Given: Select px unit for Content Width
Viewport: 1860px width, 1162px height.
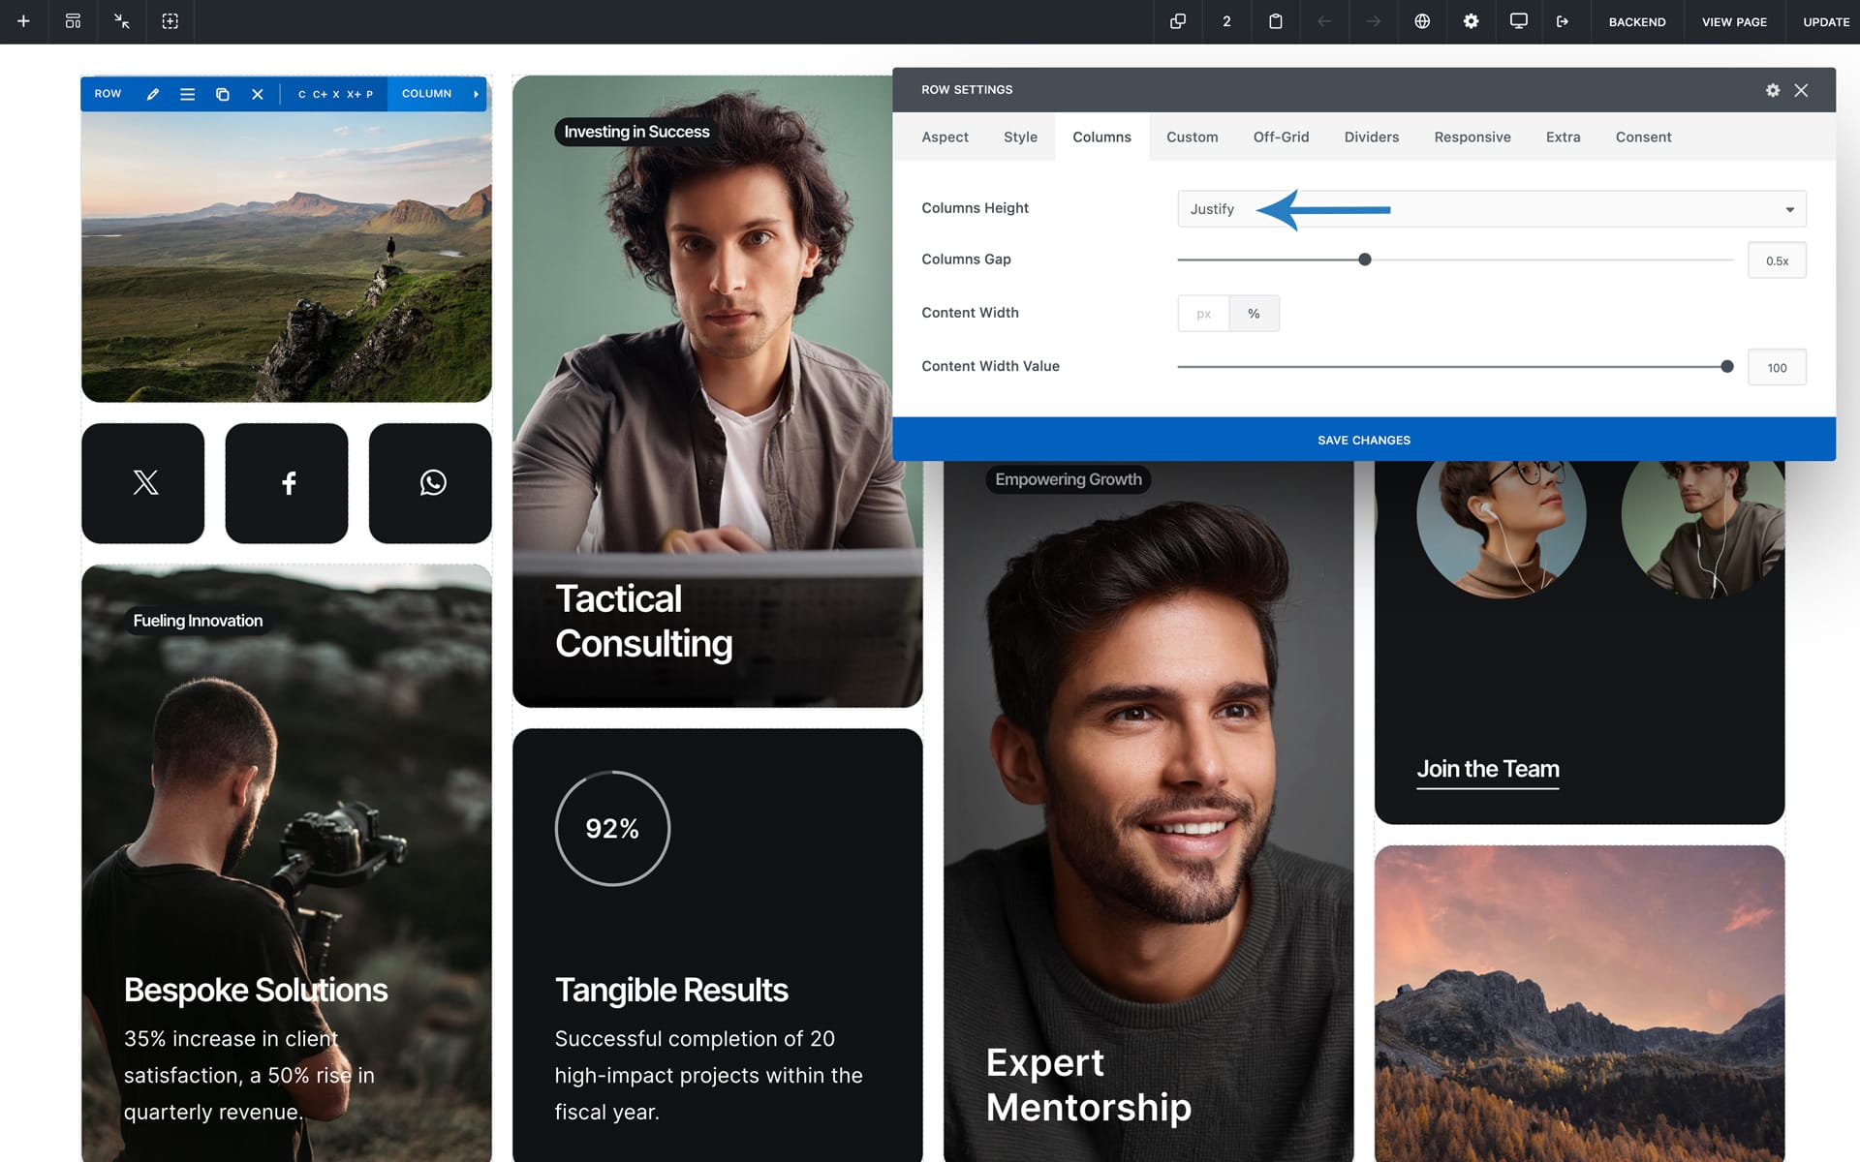Looking at the screenshot, I should 1203,314.
